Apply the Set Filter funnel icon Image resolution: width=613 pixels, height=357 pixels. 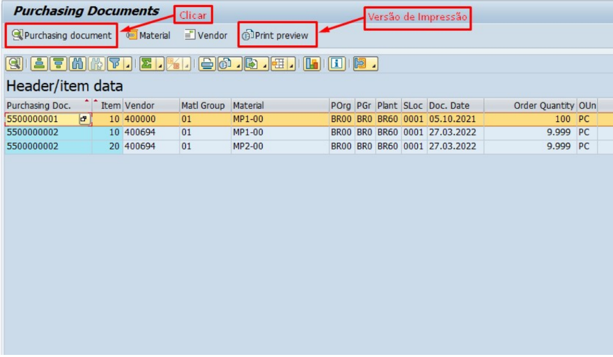115,63
